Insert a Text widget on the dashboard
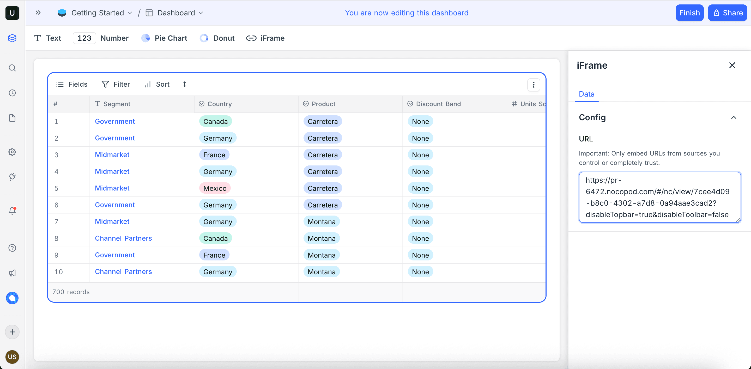The image size is (751, 369). (47, 38)
